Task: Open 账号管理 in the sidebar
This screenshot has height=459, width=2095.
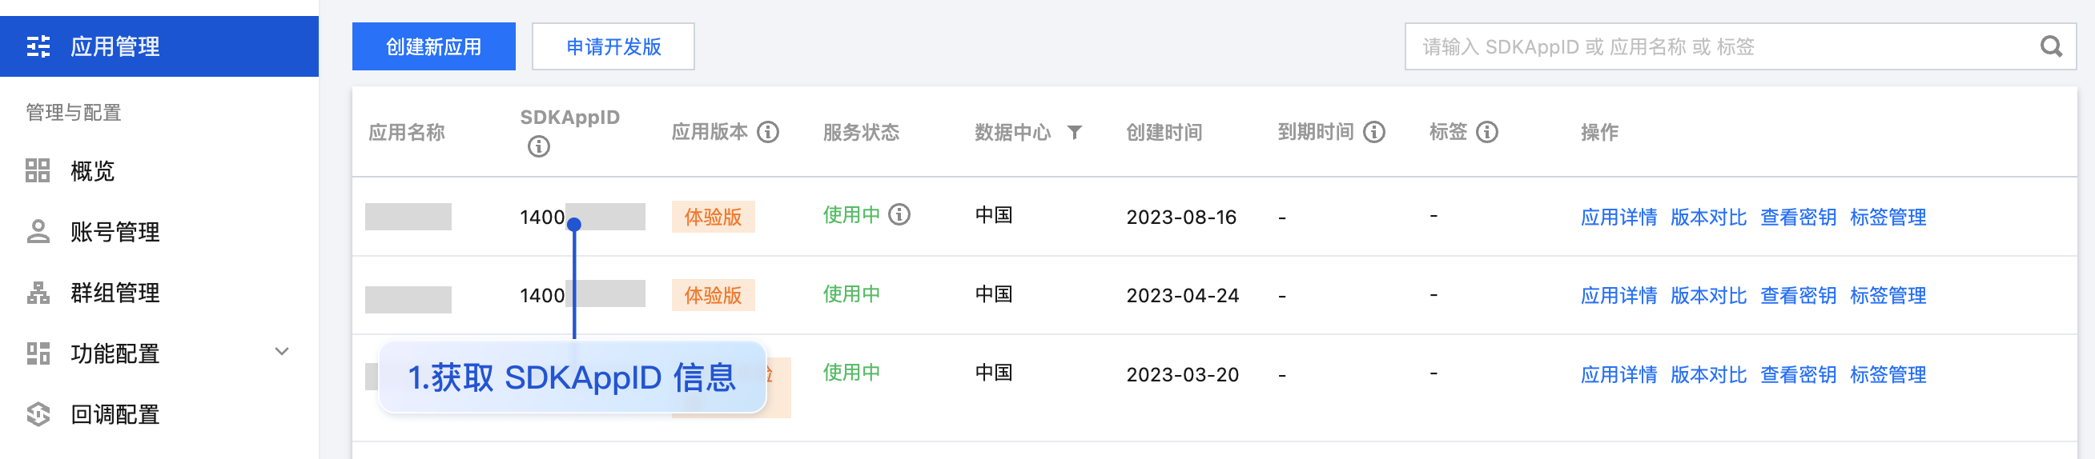Action: coord(114,233)
